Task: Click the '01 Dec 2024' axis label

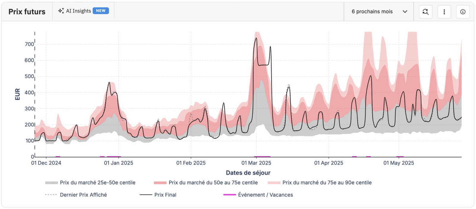Action: (x=46, y=163)
